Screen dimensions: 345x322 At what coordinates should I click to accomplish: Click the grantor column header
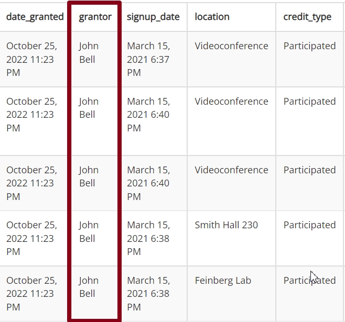coord(95,17)
